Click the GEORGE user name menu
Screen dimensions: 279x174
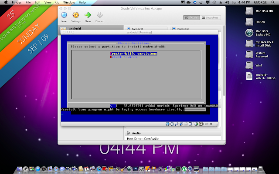pyautogui.click(x=260, y=2)
